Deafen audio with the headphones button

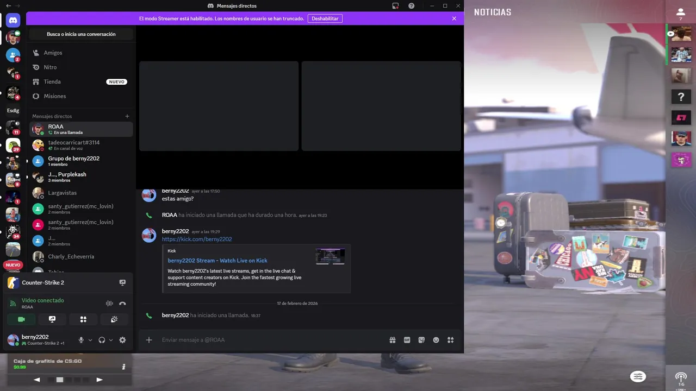point(102,340)
